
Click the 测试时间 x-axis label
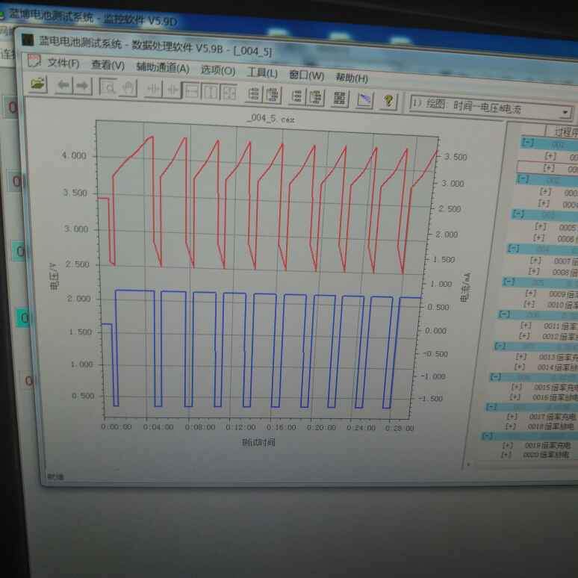click(258, 441)
